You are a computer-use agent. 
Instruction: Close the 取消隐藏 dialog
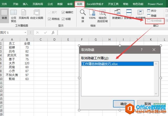coord(154,49)
